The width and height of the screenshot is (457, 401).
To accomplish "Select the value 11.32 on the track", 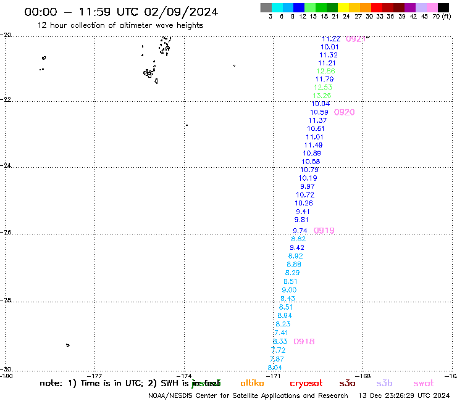I will pos(329,55).
